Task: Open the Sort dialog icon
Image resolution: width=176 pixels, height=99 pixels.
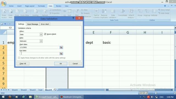Action: tap(70, 11)
